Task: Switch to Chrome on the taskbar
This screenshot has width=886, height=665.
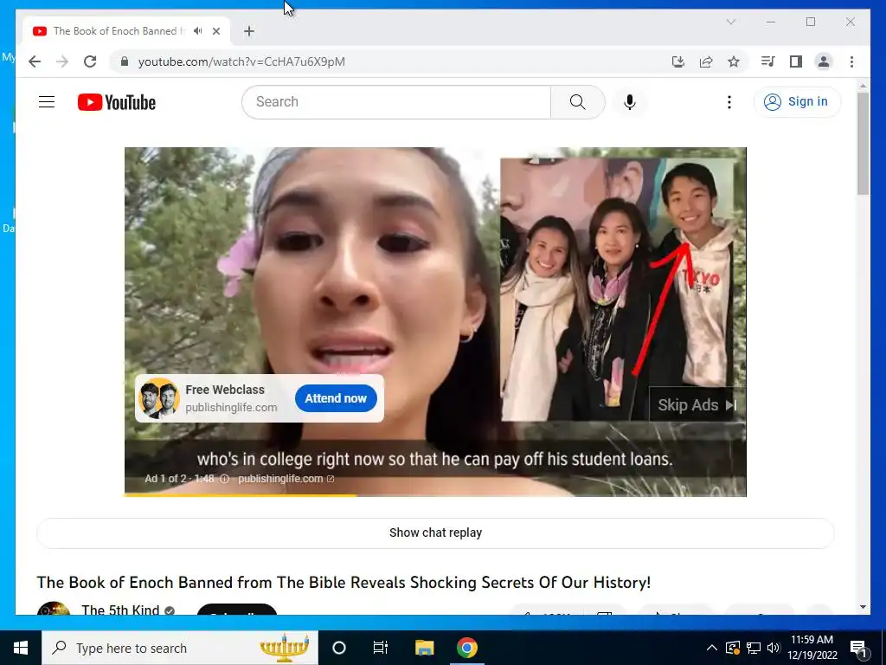Action: [x=466, y=648]
